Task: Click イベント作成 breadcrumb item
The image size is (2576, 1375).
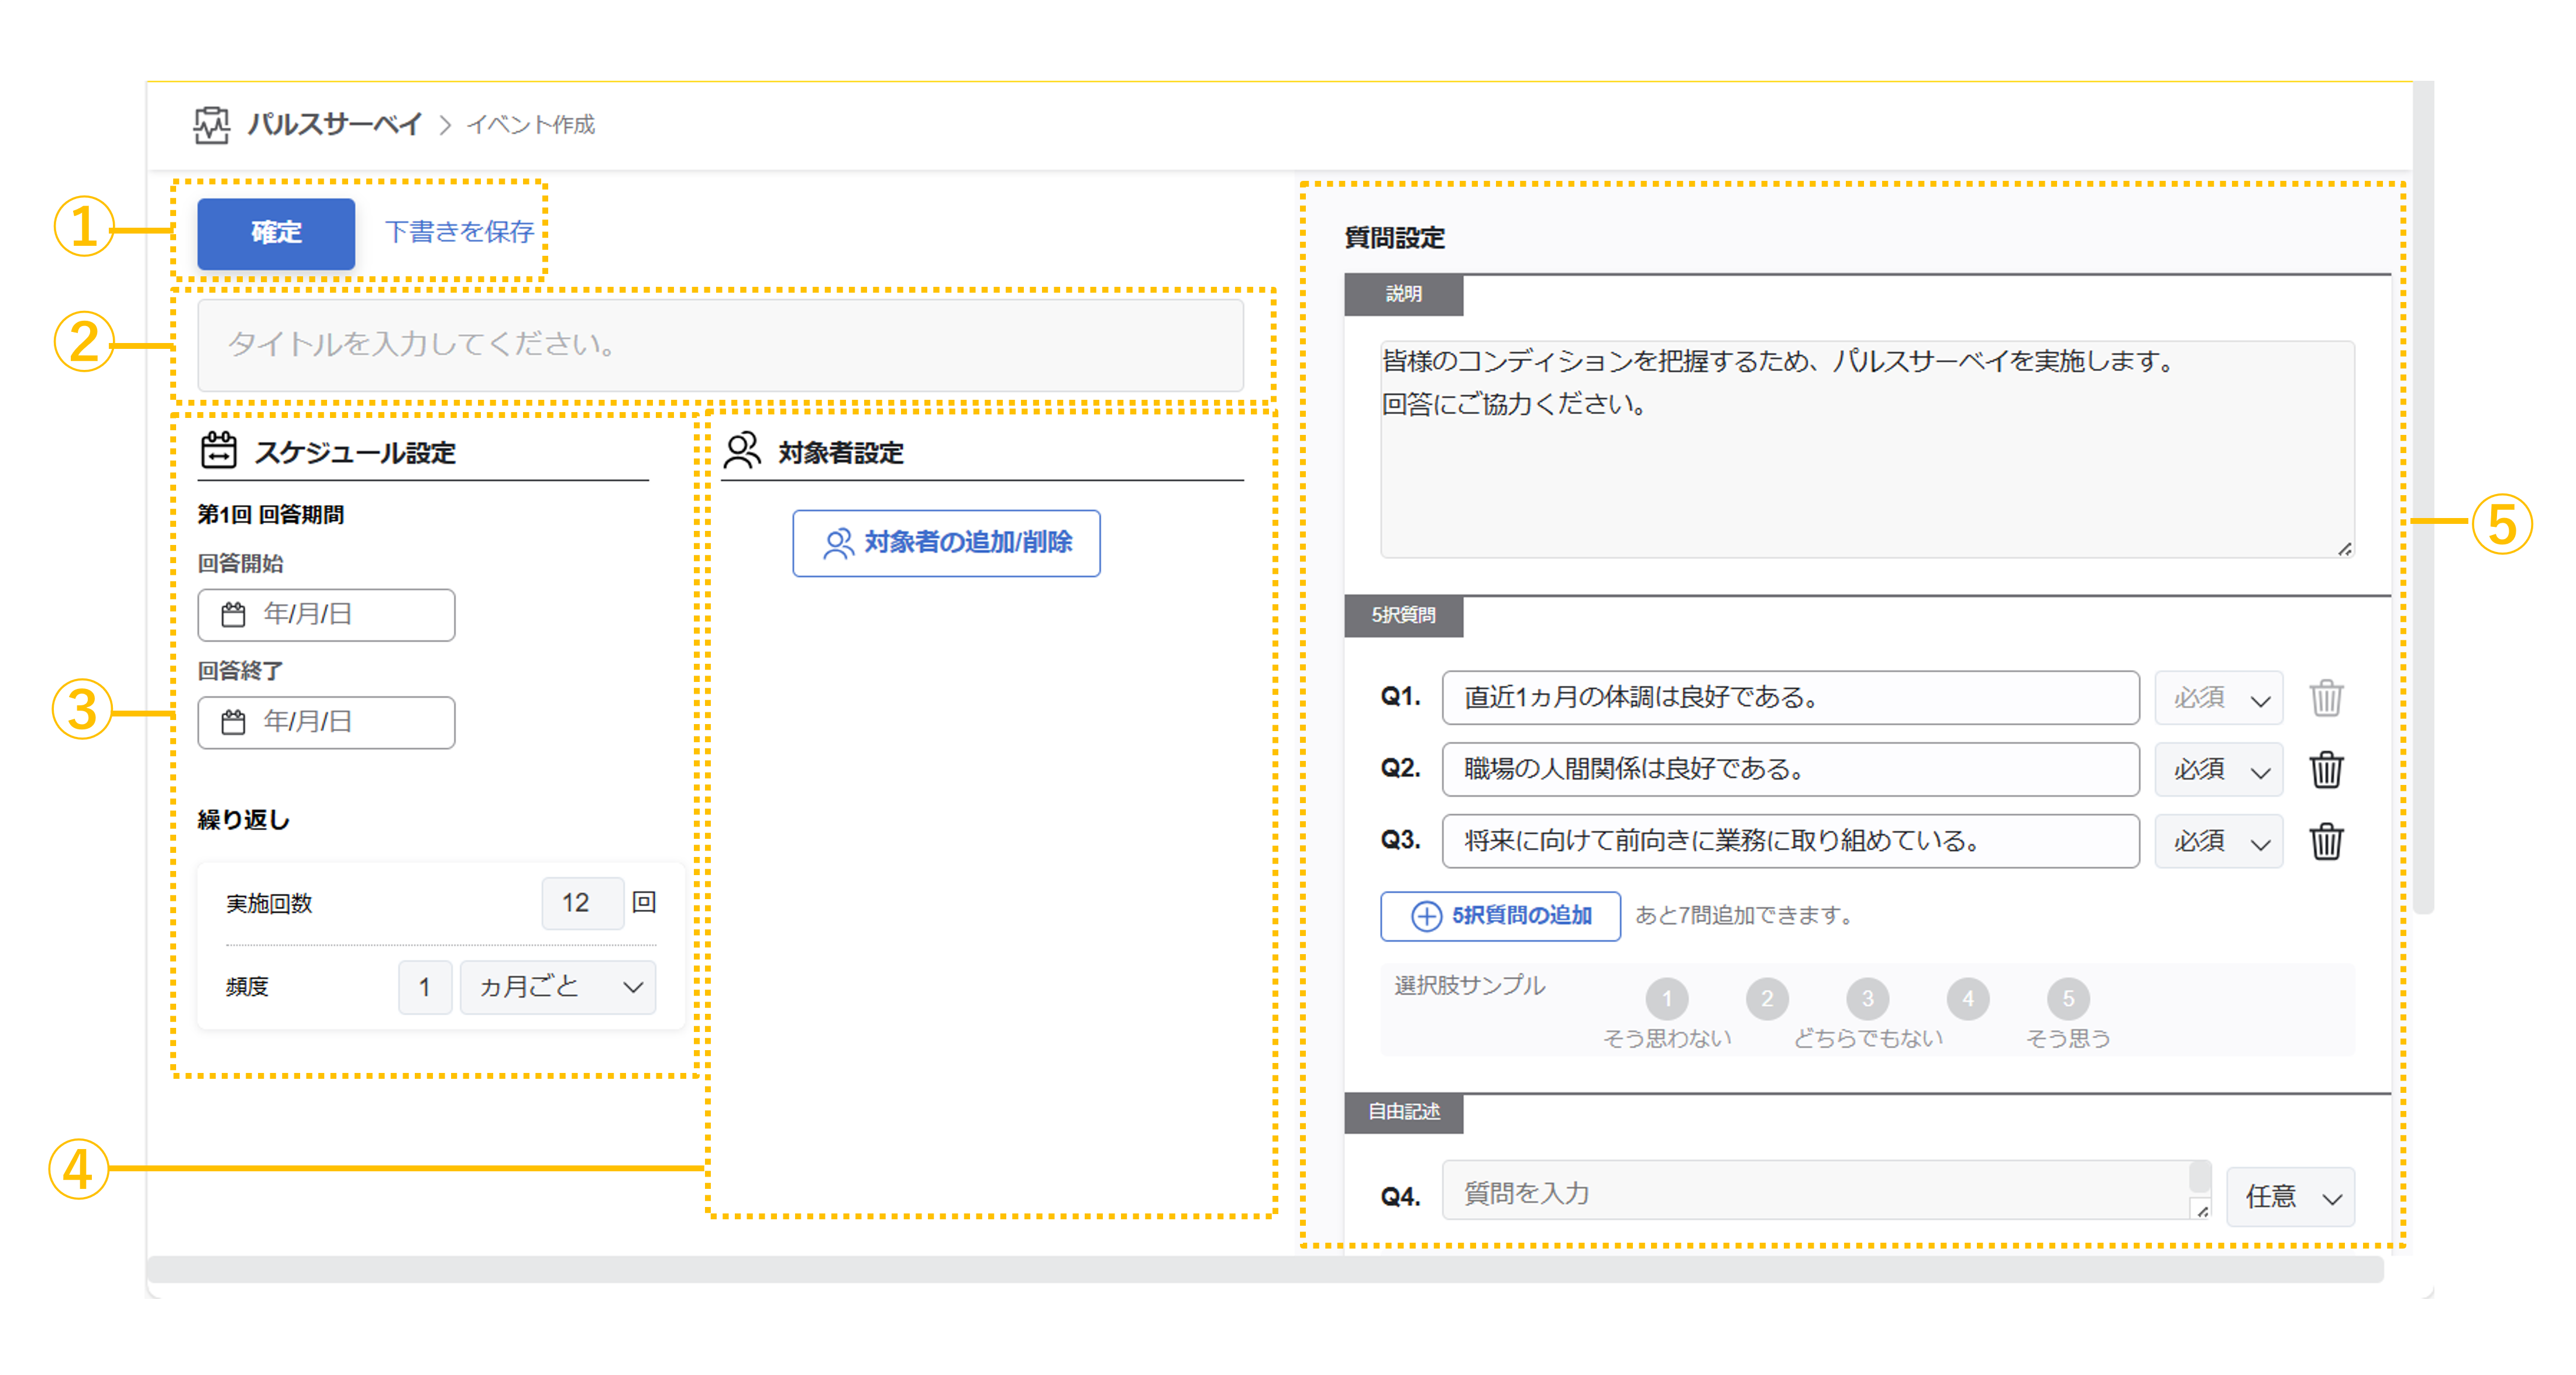Action: [x=530, y=125]
